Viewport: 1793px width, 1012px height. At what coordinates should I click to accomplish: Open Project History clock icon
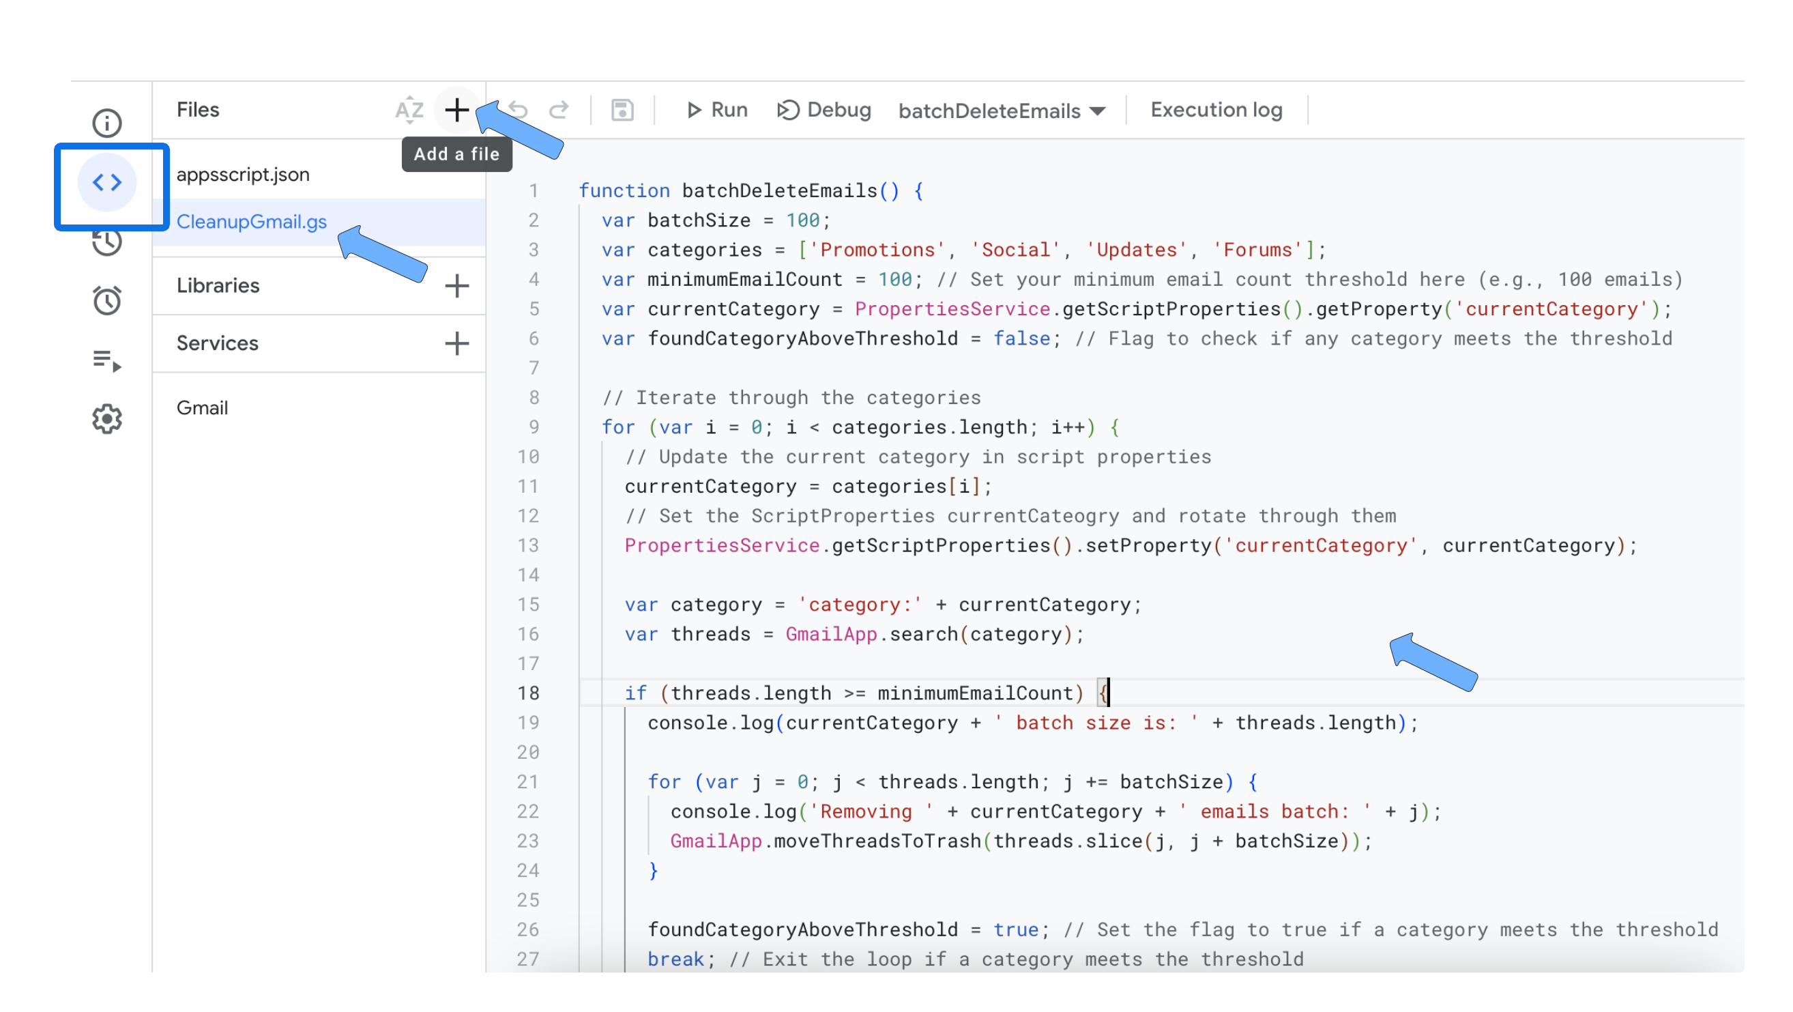106,243
